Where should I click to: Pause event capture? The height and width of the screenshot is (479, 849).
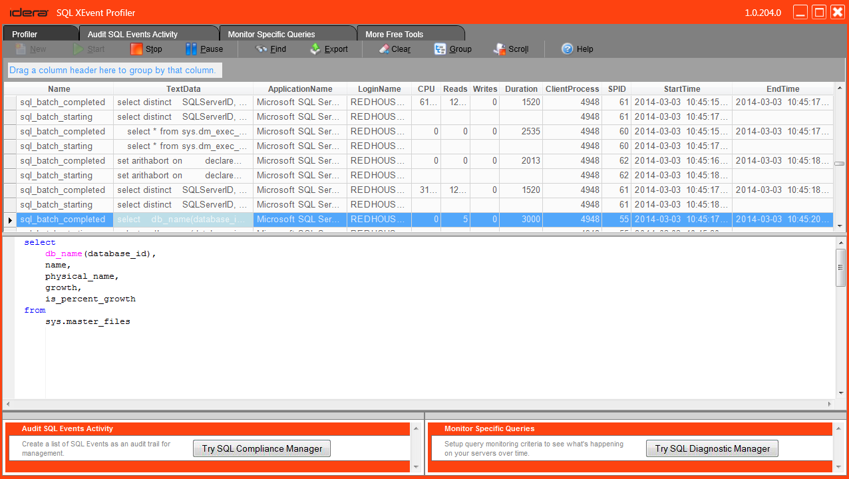pos(192,49)
